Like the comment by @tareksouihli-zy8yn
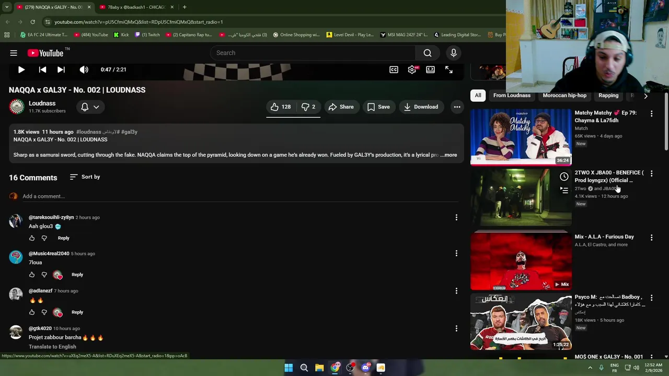Viewport: 669px width, 376px height. (x=32, y=238)
